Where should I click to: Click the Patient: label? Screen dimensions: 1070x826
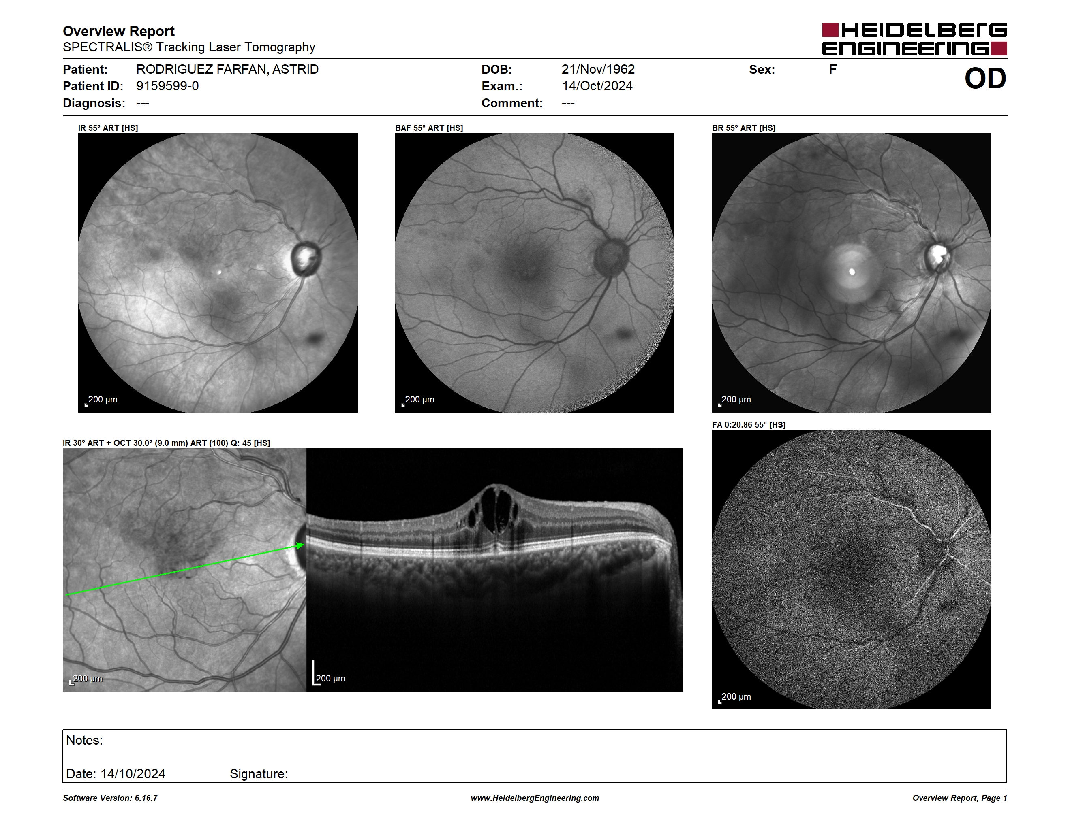(85, 70)
